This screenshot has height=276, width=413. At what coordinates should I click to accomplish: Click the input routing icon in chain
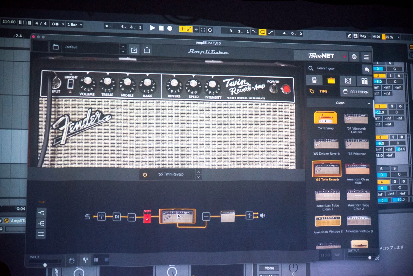[x=87, y=216]
